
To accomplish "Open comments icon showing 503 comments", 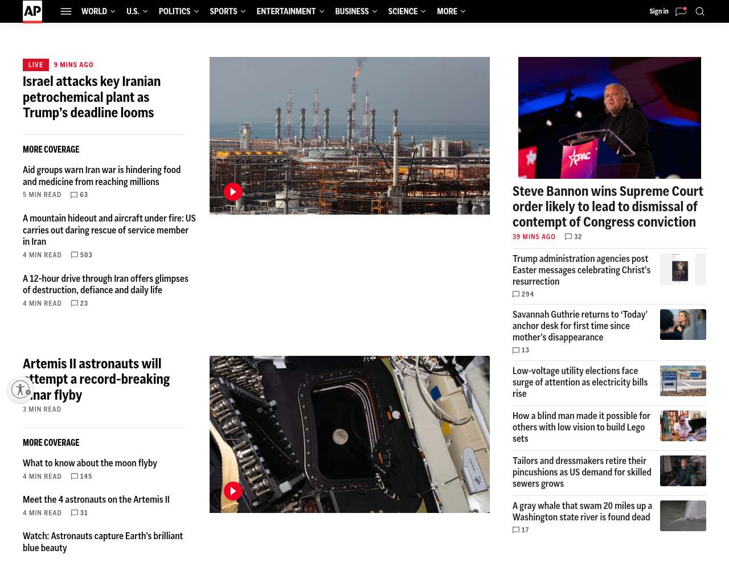I will tap(75, 255).
